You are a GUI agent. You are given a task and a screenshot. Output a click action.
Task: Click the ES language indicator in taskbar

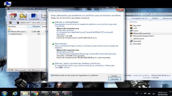point(137,93)
